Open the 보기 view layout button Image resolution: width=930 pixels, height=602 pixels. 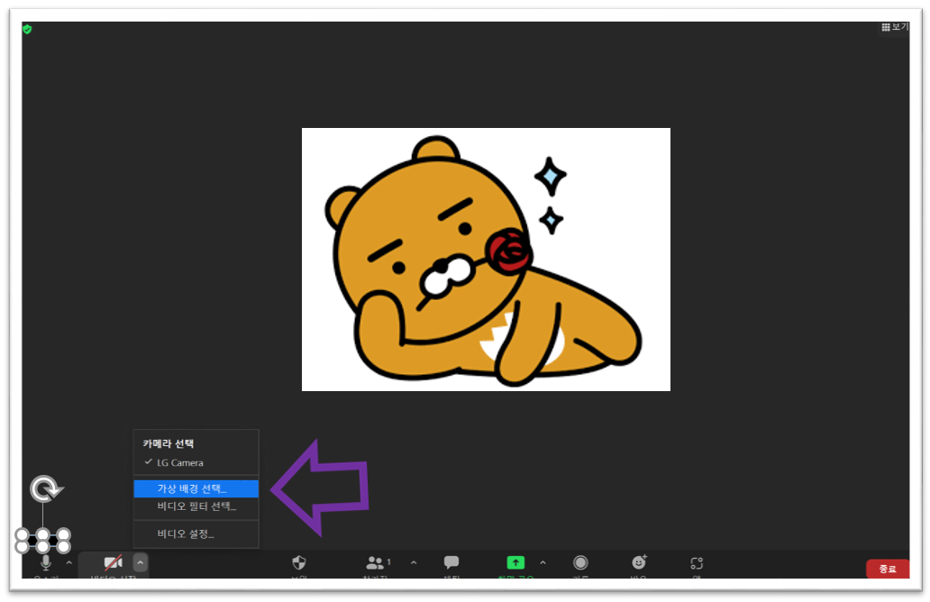click(x=895, y=27)
